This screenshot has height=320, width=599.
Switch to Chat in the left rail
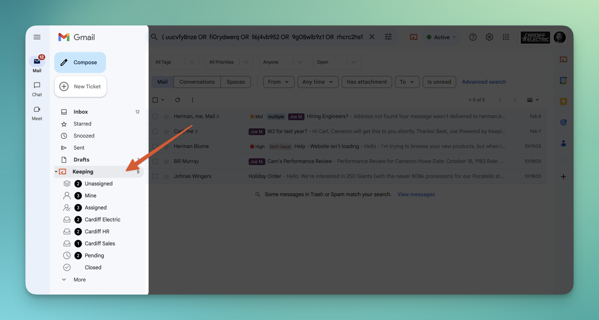click(x=37, y=89)
